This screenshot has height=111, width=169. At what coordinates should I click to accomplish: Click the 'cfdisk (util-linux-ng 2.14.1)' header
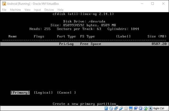point(83,14)
